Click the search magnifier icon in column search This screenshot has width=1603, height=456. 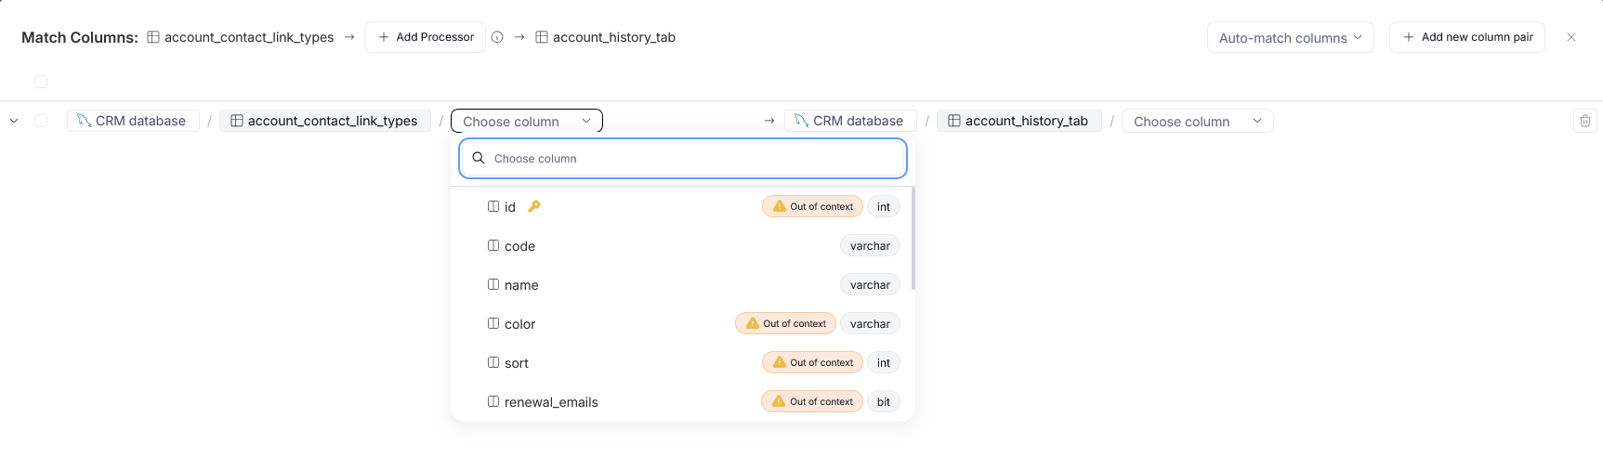pyautogui.click(x=479, y=158)
